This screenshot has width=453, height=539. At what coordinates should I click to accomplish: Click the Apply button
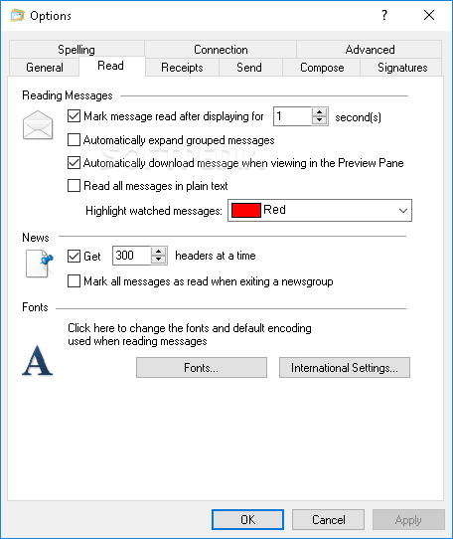point(408,519)
